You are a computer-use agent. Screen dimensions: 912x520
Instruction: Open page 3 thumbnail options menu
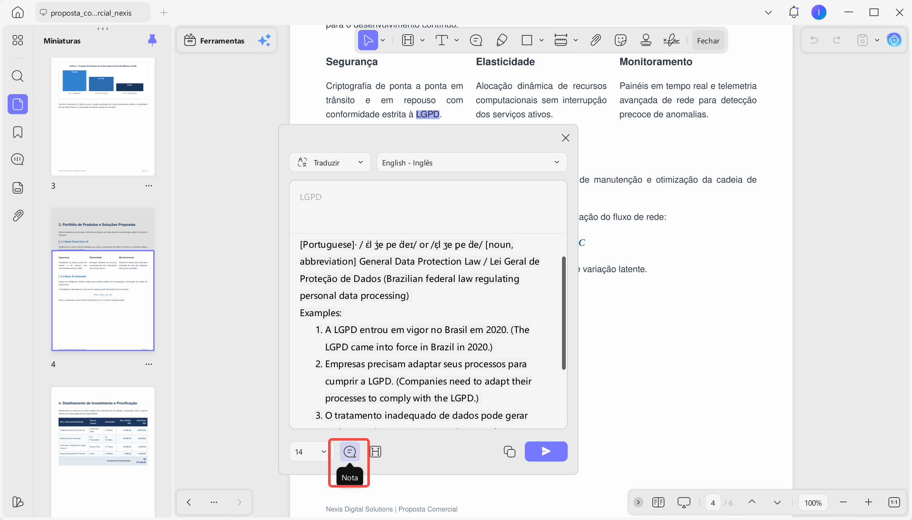point(149,186)
